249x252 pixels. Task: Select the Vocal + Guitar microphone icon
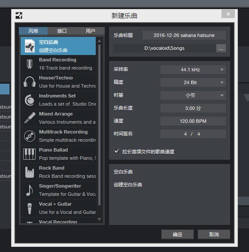[x=30, y=209]
